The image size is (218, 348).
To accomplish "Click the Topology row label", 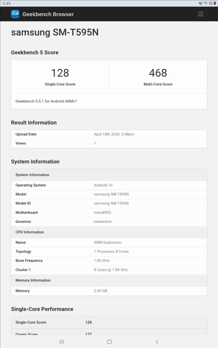I will click(24, 252).
